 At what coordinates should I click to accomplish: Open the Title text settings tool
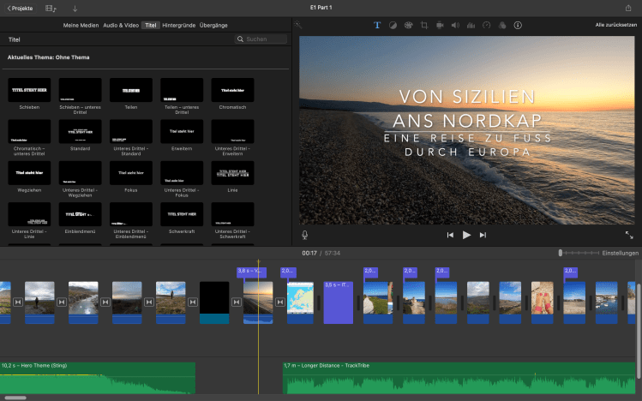tap(377, 26)
